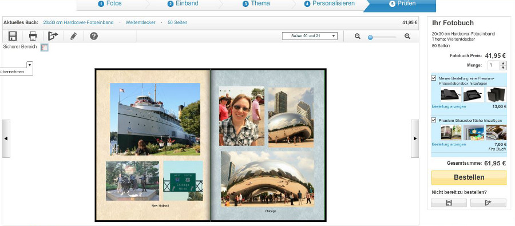
Task: Click third presentation box product thumbnail
Action: coord(496,94)
